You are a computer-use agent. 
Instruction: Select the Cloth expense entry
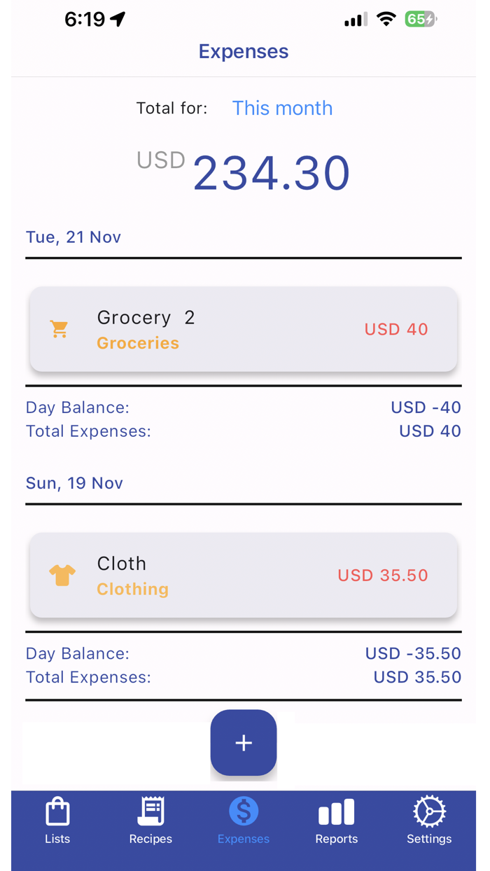244,575
